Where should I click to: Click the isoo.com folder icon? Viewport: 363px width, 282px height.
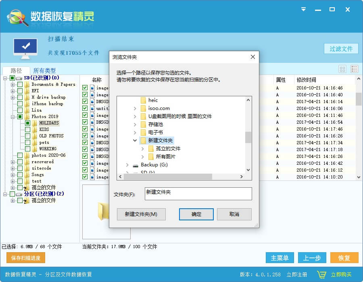coord(143,108)
